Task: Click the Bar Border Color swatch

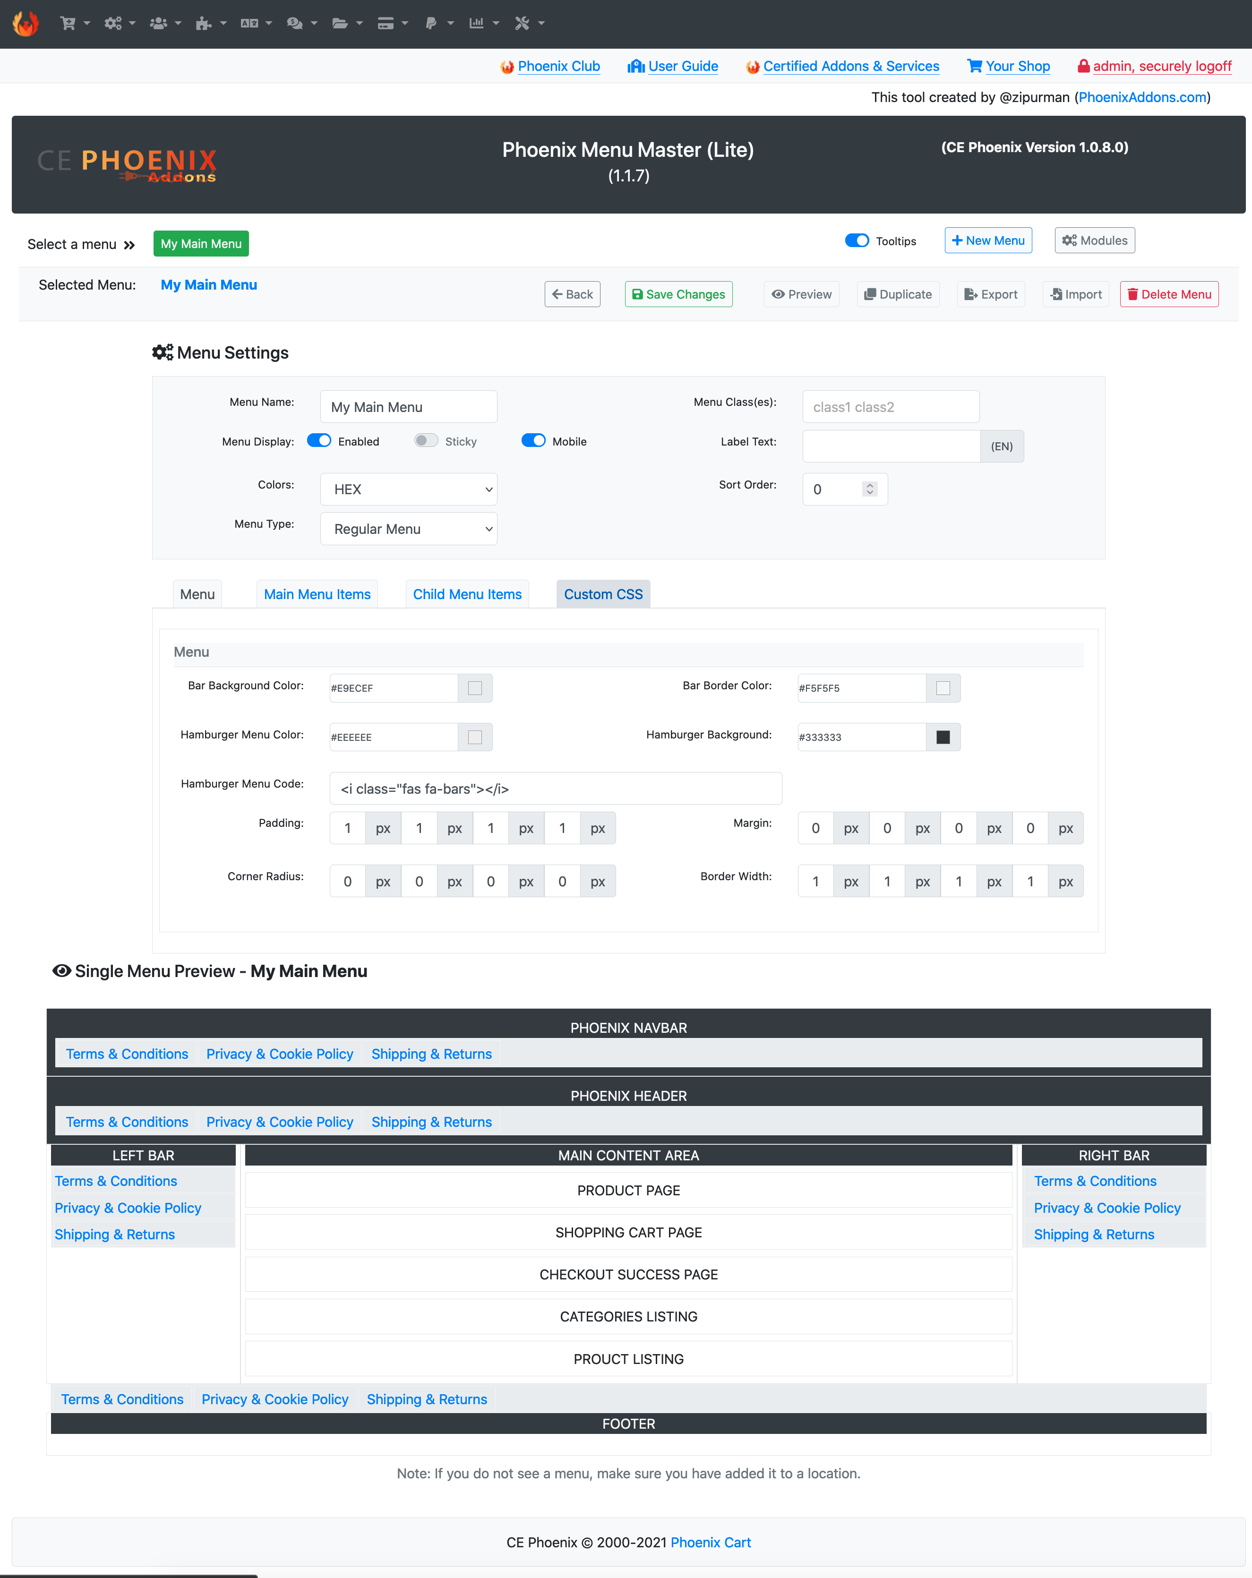Action: pyautogui.click(x=943, y=688)
